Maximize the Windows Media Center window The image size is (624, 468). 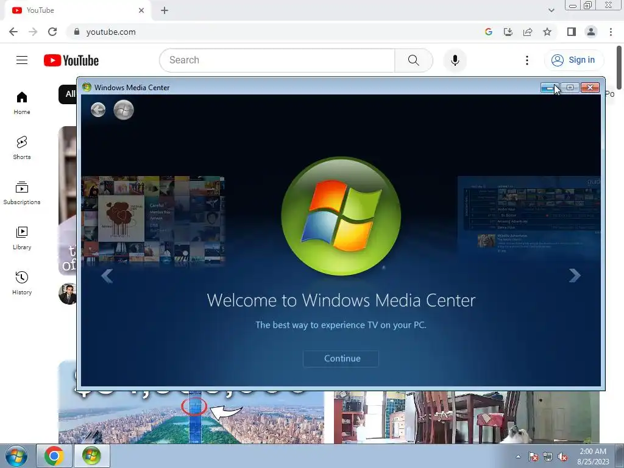570,88
